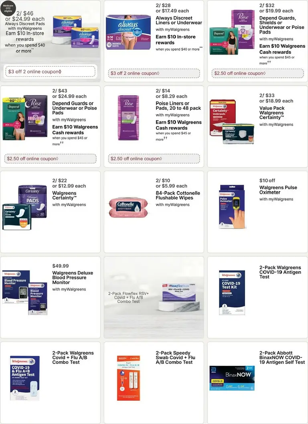Select the Abbott BinaxNOW product image
Viewport: 308px width, 424px height.
click(x=232, y=378)
